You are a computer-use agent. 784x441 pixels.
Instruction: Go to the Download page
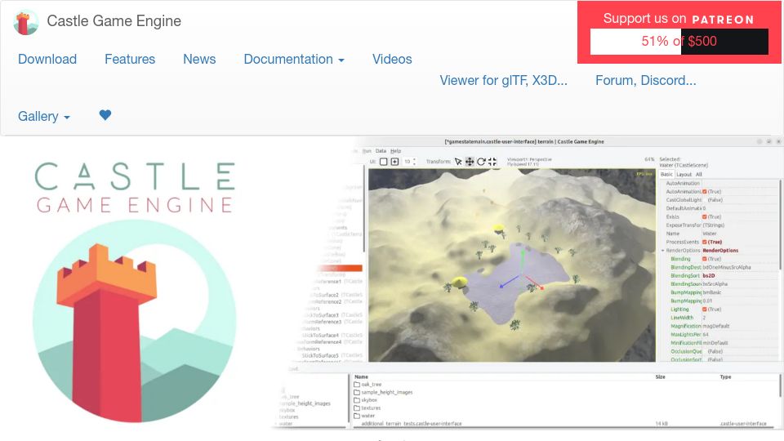pos(47,59)
